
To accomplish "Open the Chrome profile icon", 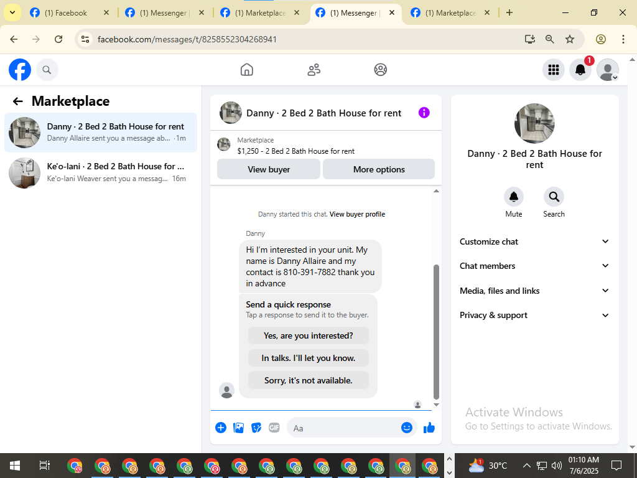I will [601, 39].
